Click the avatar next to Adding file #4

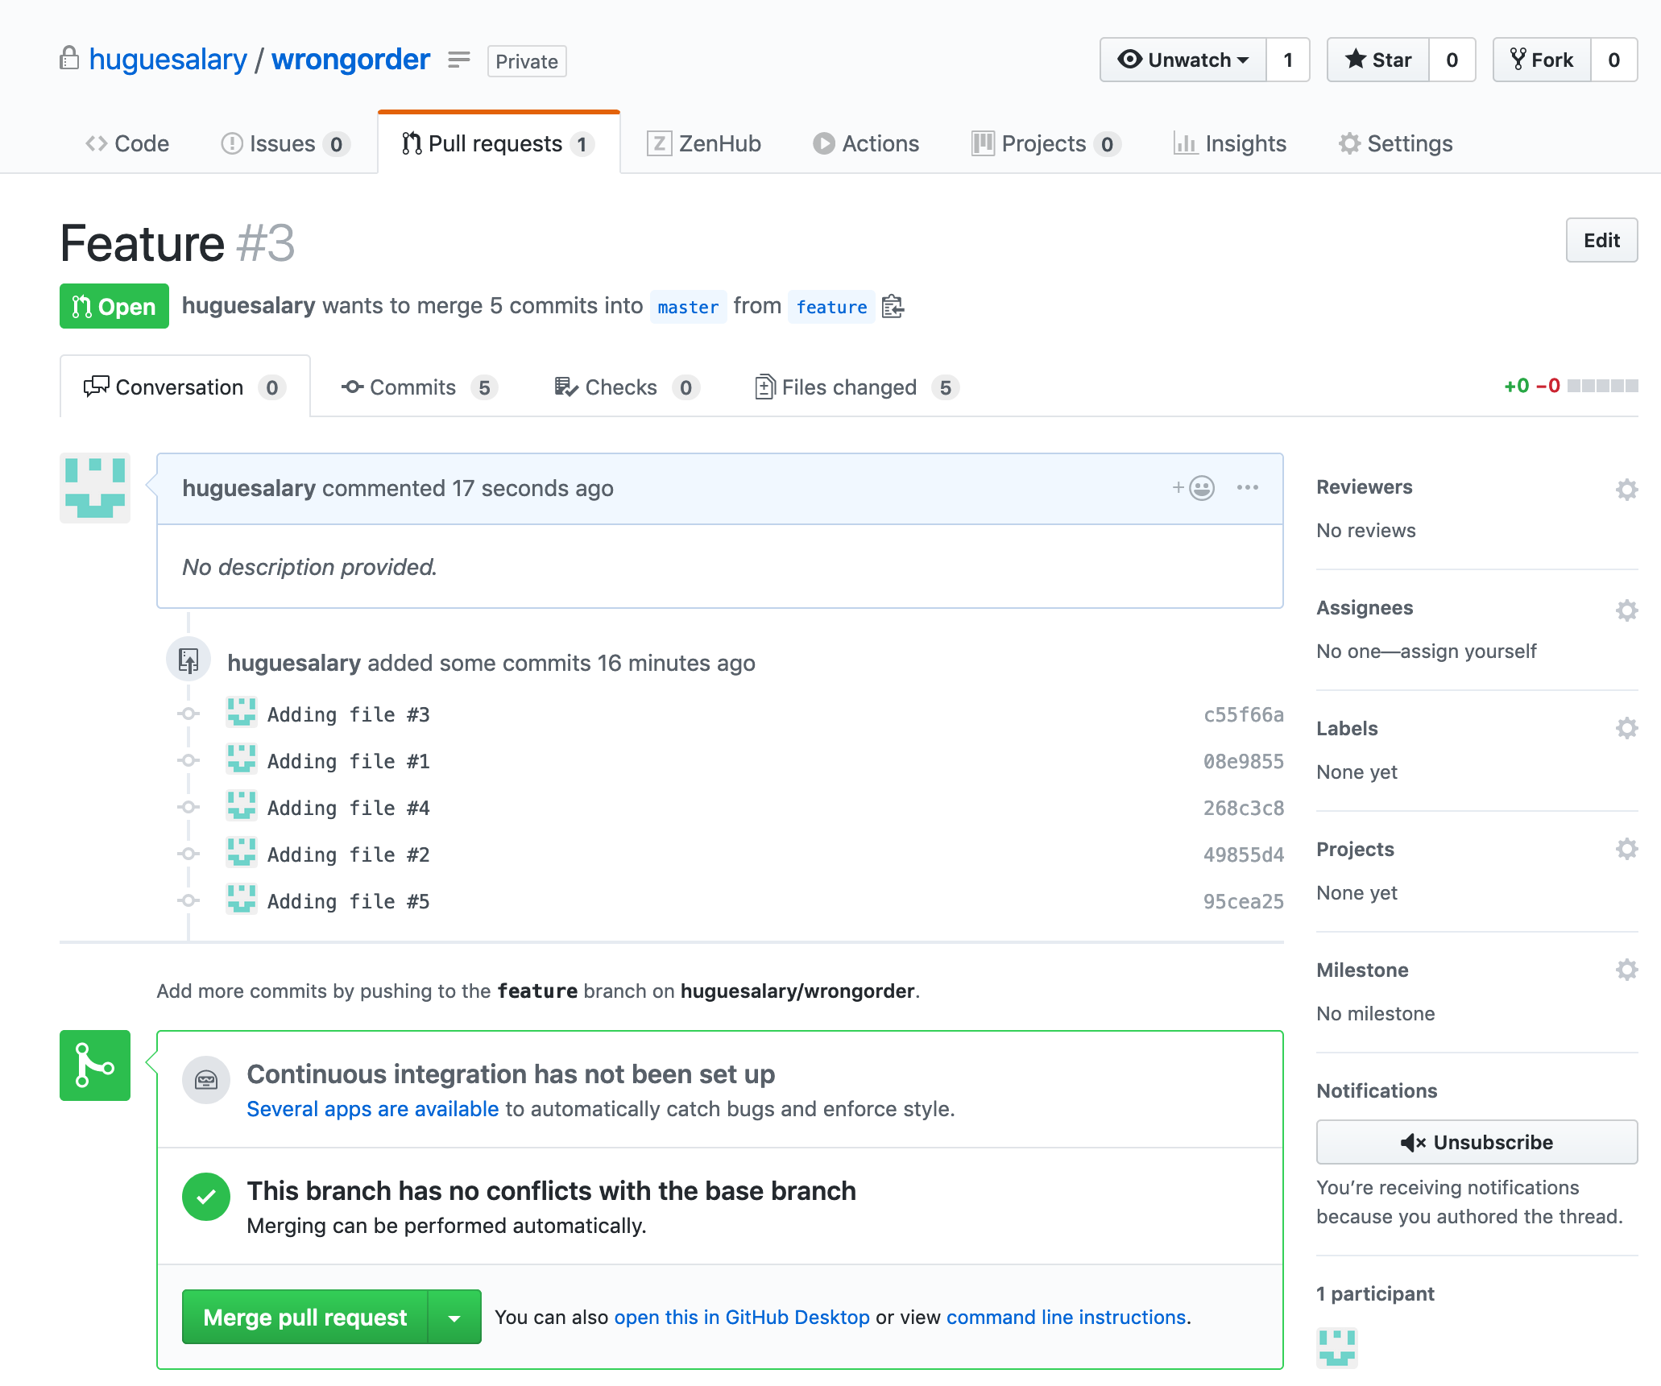point(241,806)
